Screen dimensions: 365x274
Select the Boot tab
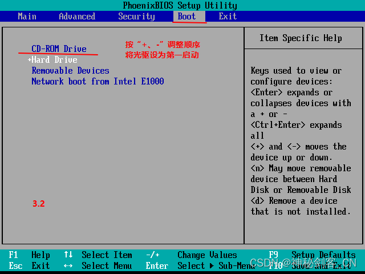click(x=189, y=17)
